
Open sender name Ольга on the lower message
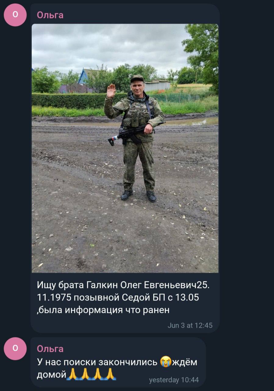coord(50,349)
